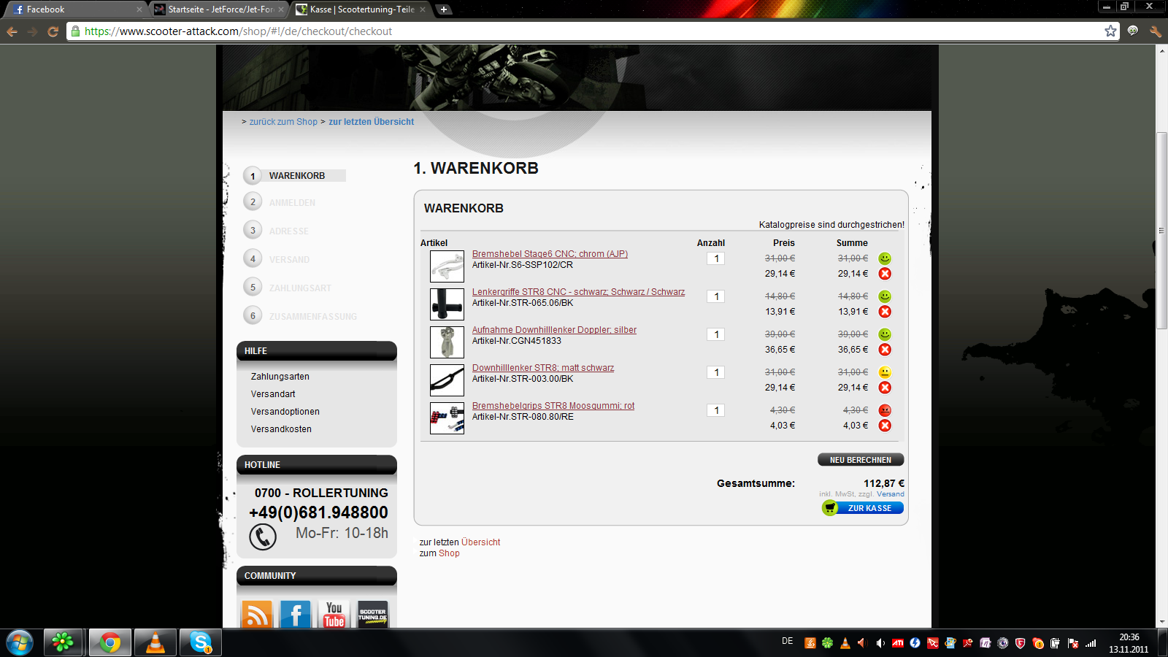The image size is (1168, 657).
Task: Open Chrome wrench settings menu
Action: [1155, 31]
